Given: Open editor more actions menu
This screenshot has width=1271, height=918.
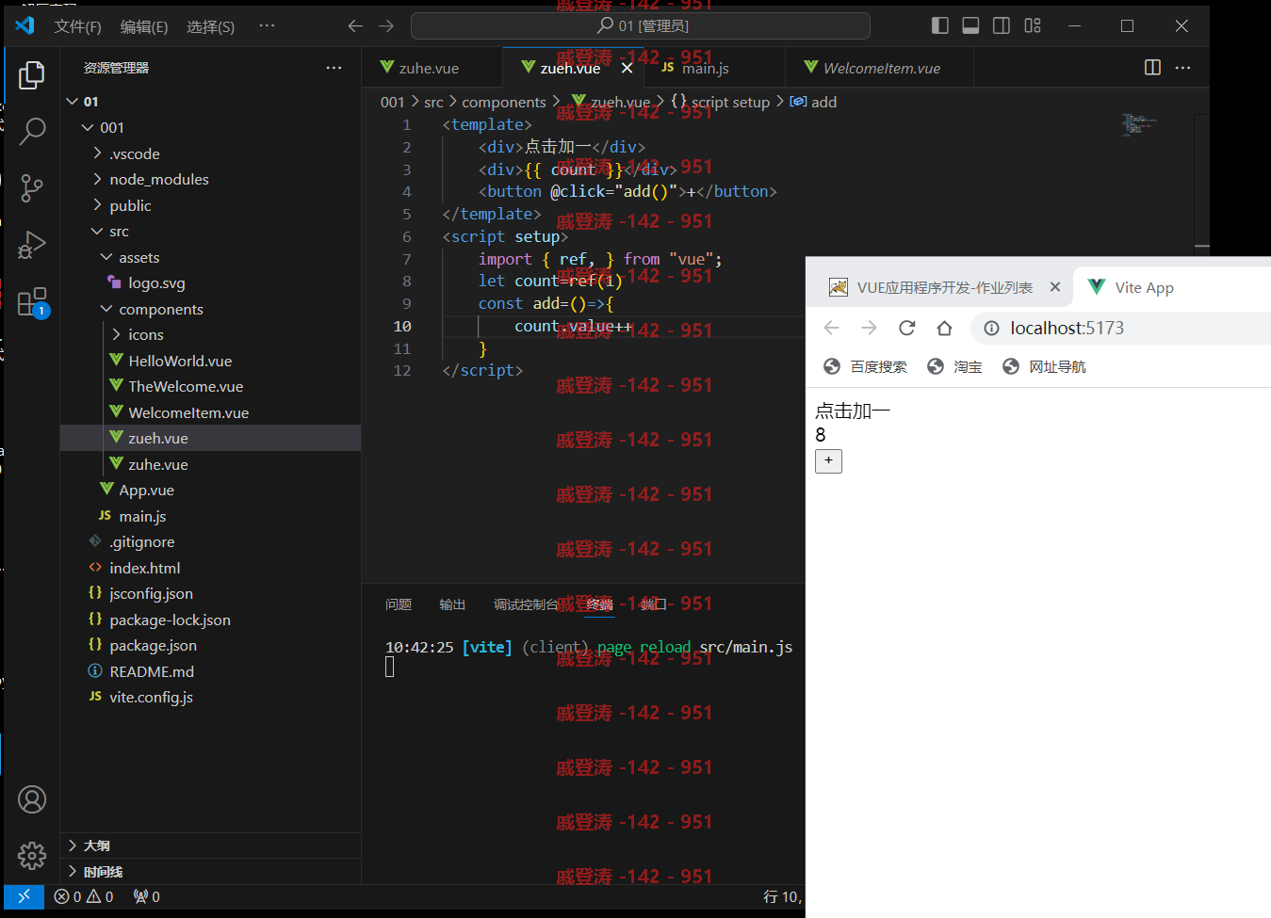Looking at the screenshot, I should click(x=1183, y=68).
